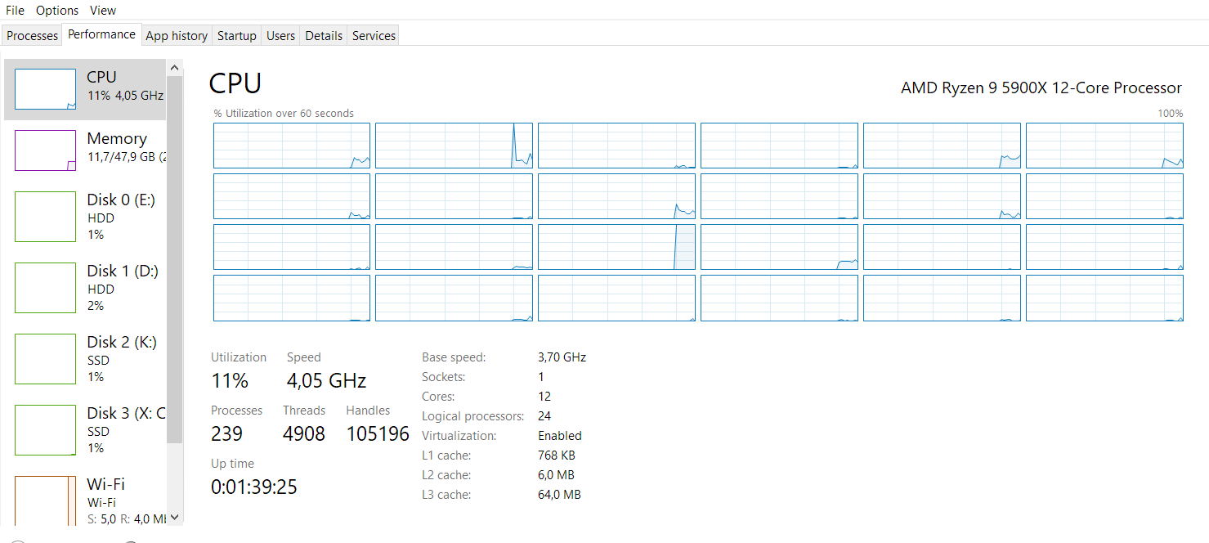Click the "Threads" label
The width and height of the screenshot is (1209, 543).
pyautogui.click(x=304, y=411)
